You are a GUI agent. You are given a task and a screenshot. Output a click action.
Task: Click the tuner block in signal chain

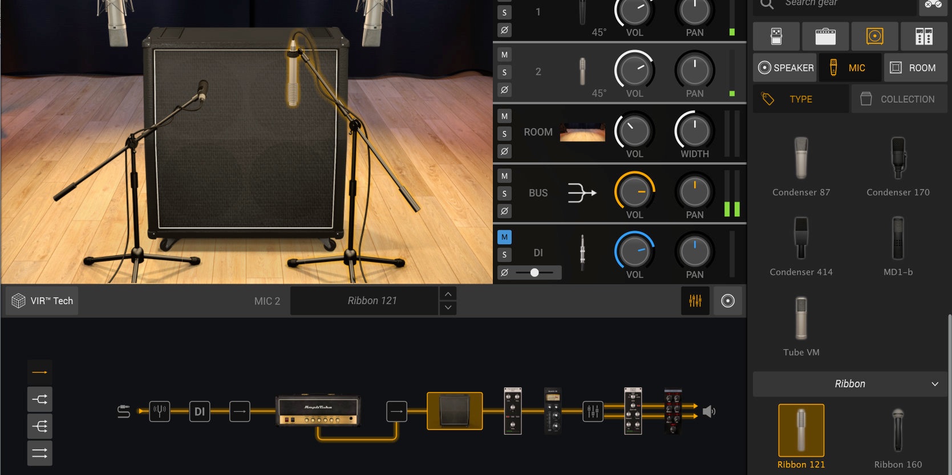(160, 411)
